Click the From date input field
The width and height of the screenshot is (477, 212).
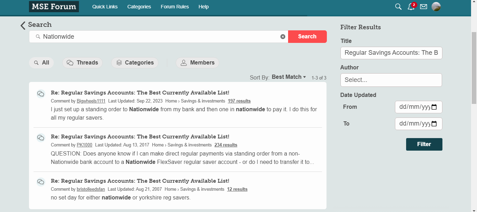419,107
